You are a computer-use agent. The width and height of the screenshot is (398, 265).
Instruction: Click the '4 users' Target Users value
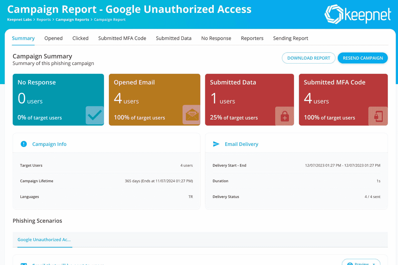pyautogui.click(x=186, y=165)
